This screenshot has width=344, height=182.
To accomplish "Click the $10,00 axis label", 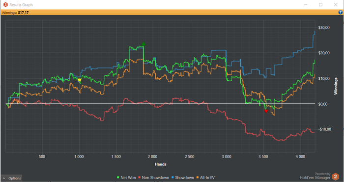I will 324,78.
